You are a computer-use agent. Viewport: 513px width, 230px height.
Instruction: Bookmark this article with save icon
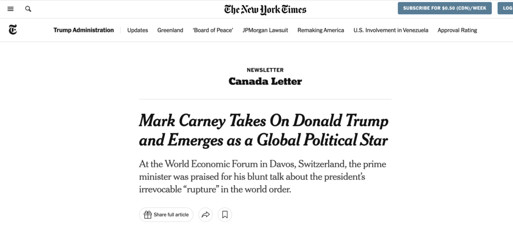tap(225, 215)
